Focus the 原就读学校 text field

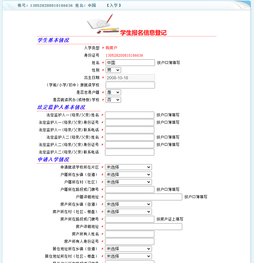(130, 85)
